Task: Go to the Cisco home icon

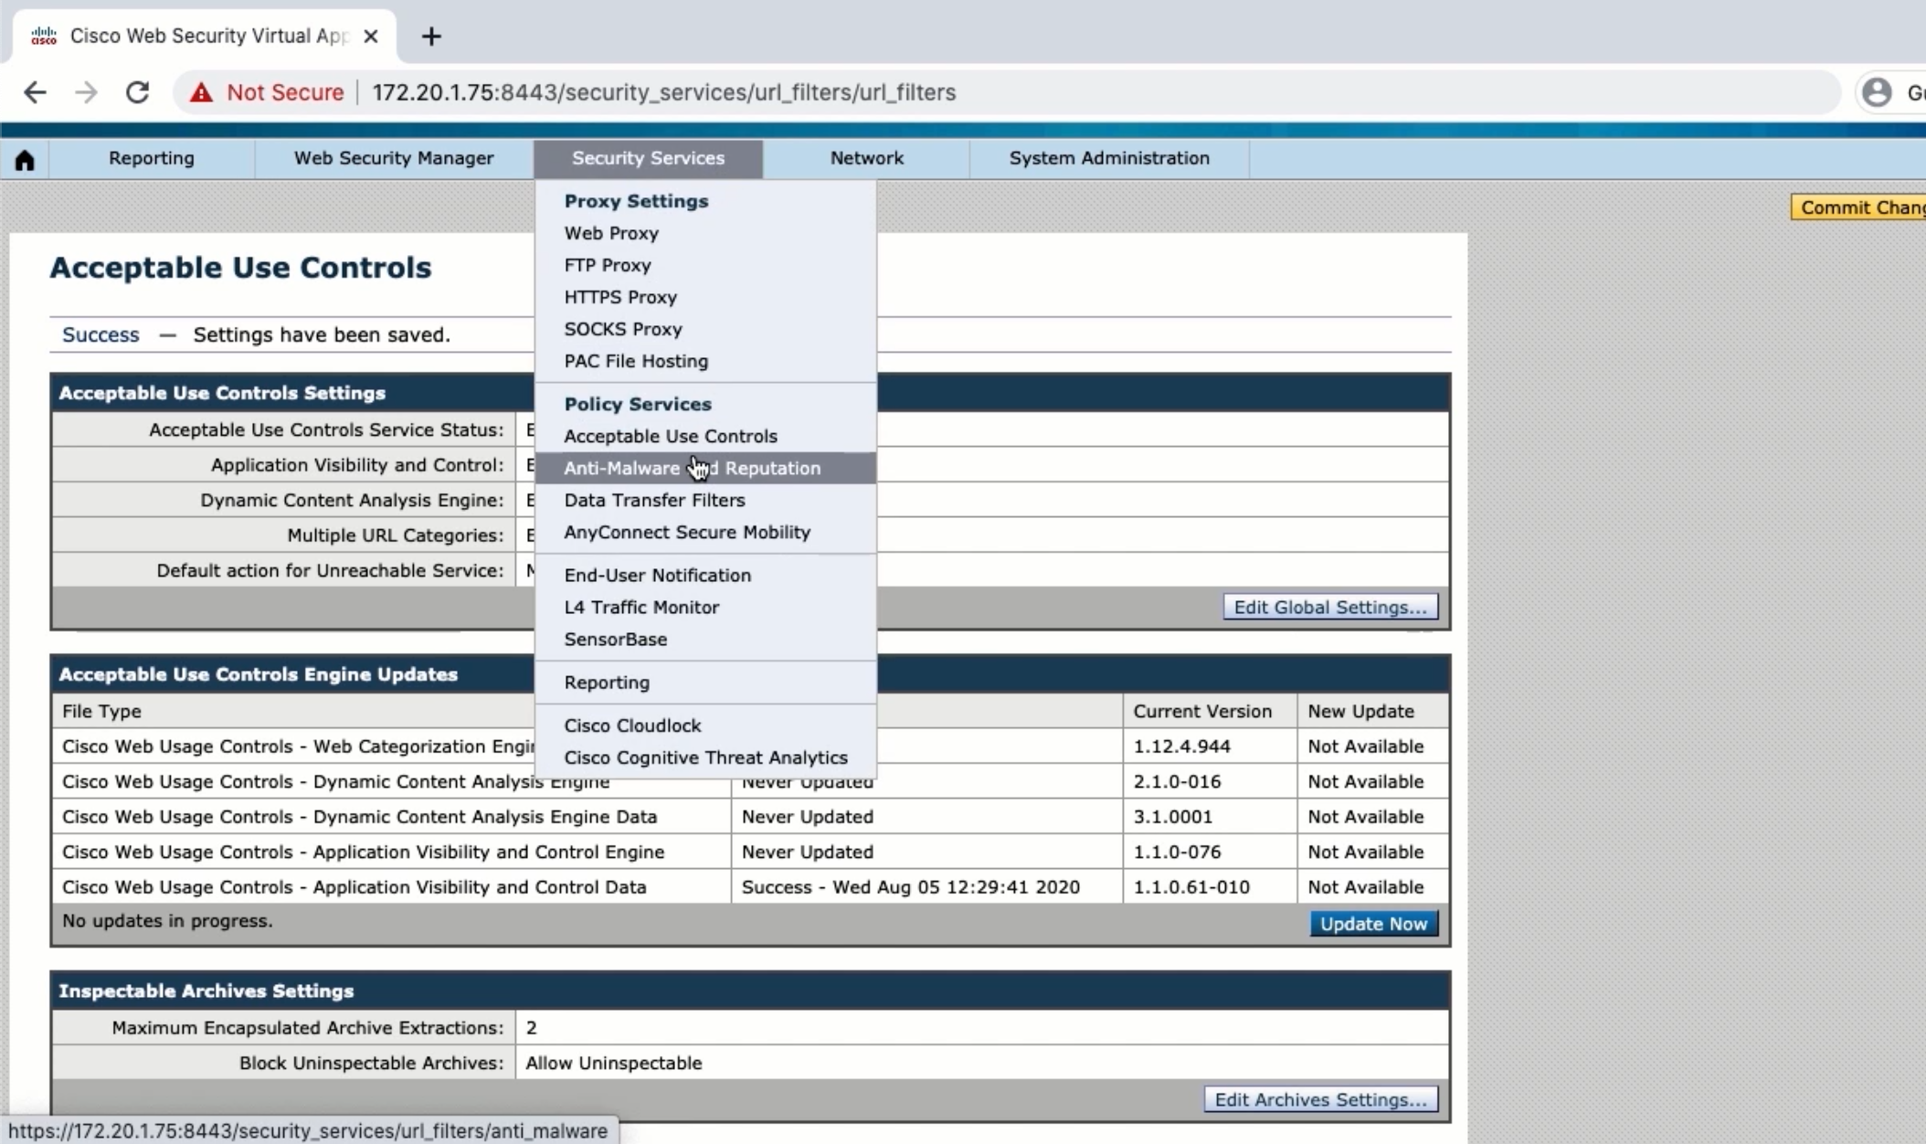Action: (x=25, y=160)
